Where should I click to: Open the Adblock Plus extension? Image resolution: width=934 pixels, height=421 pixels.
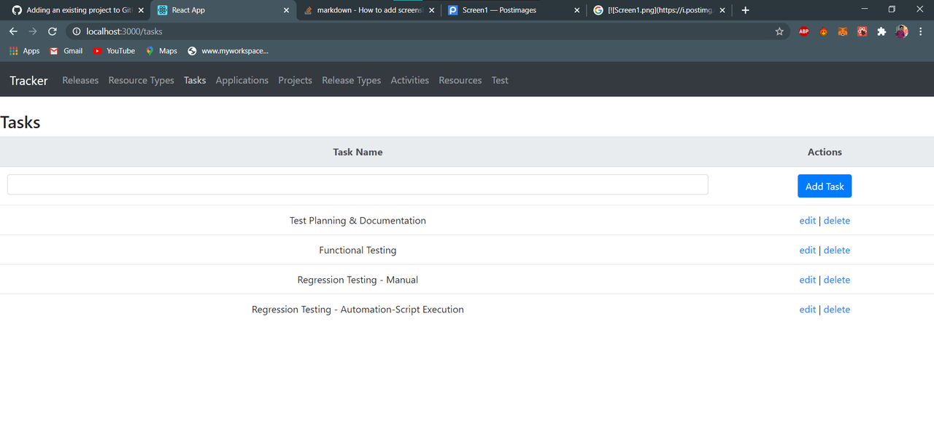[x=803, y=31]
